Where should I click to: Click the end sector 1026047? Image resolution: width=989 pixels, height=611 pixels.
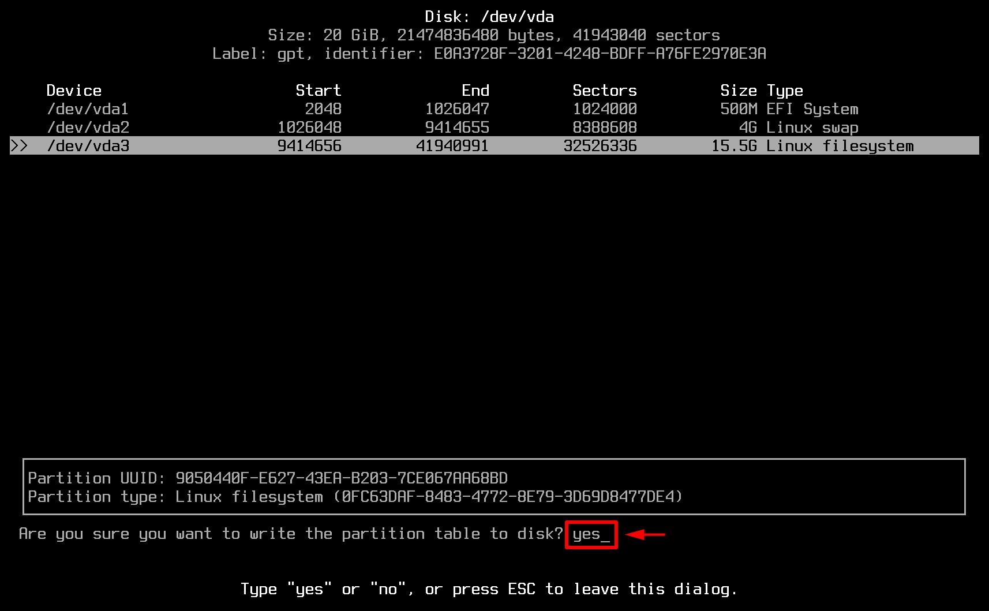point(457,109)
